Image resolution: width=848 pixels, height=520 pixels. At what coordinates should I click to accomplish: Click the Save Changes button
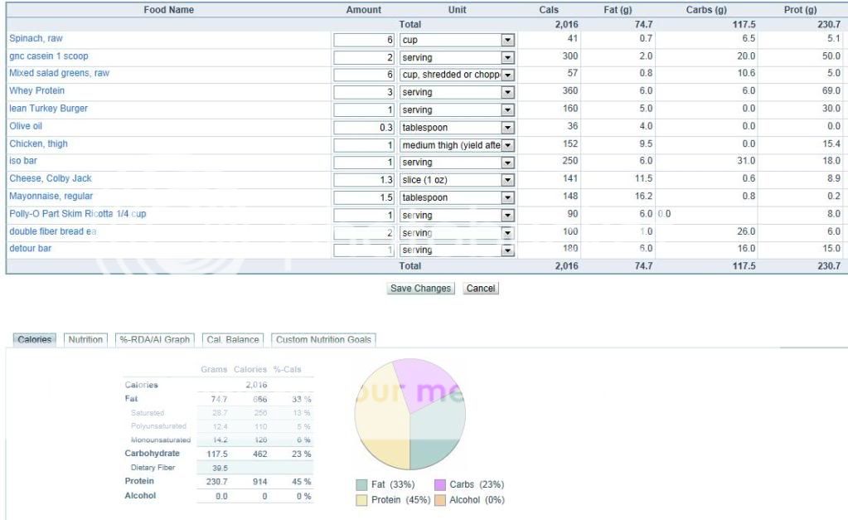[421, 289]
